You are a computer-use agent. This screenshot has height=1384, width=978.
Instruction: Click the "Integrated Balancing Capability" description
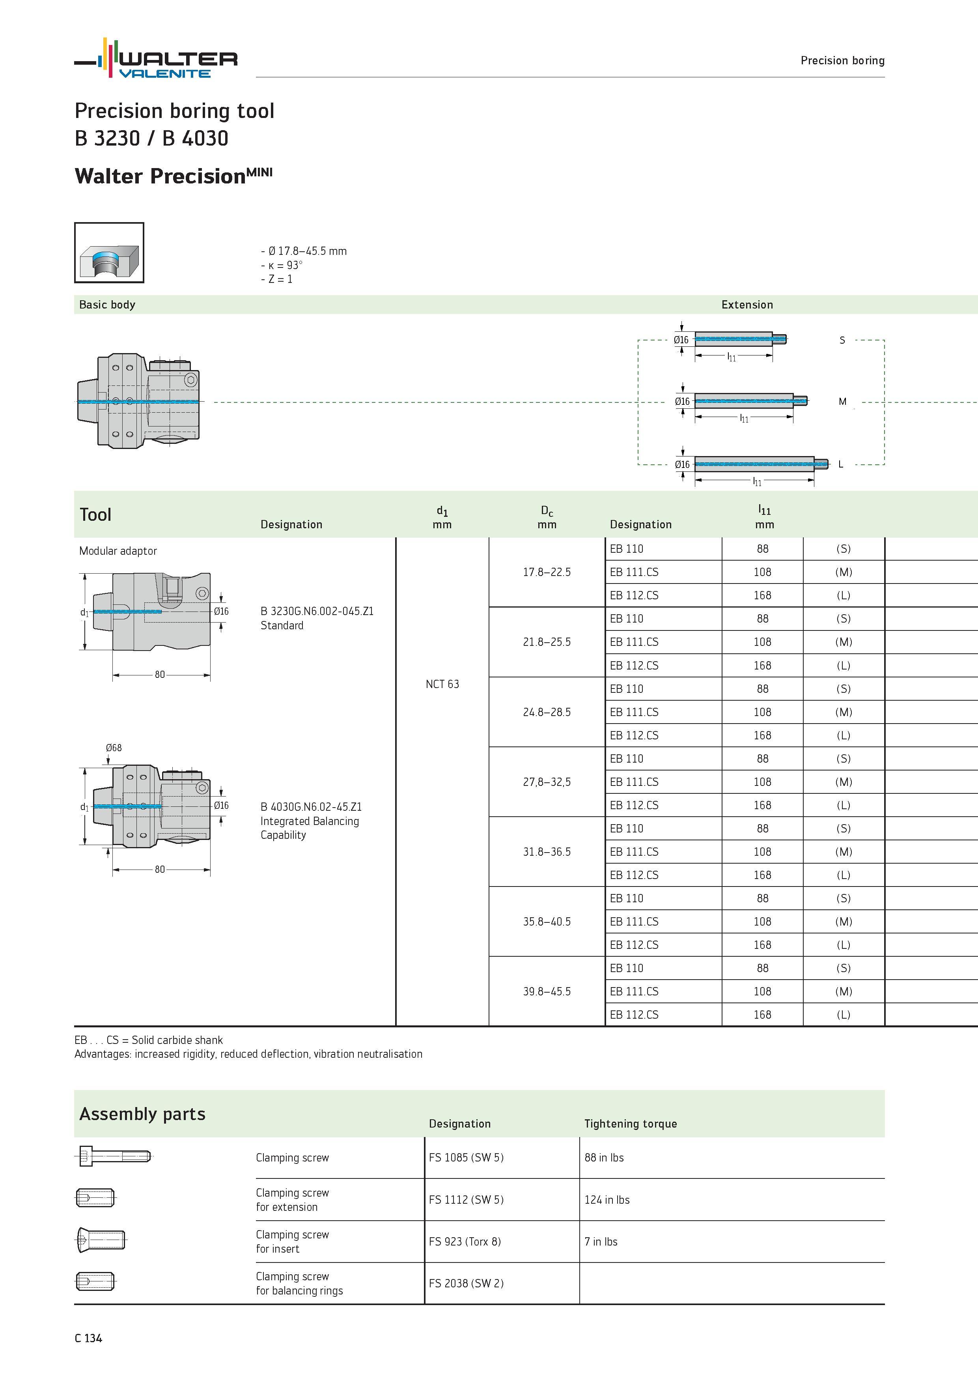(310, 828)
